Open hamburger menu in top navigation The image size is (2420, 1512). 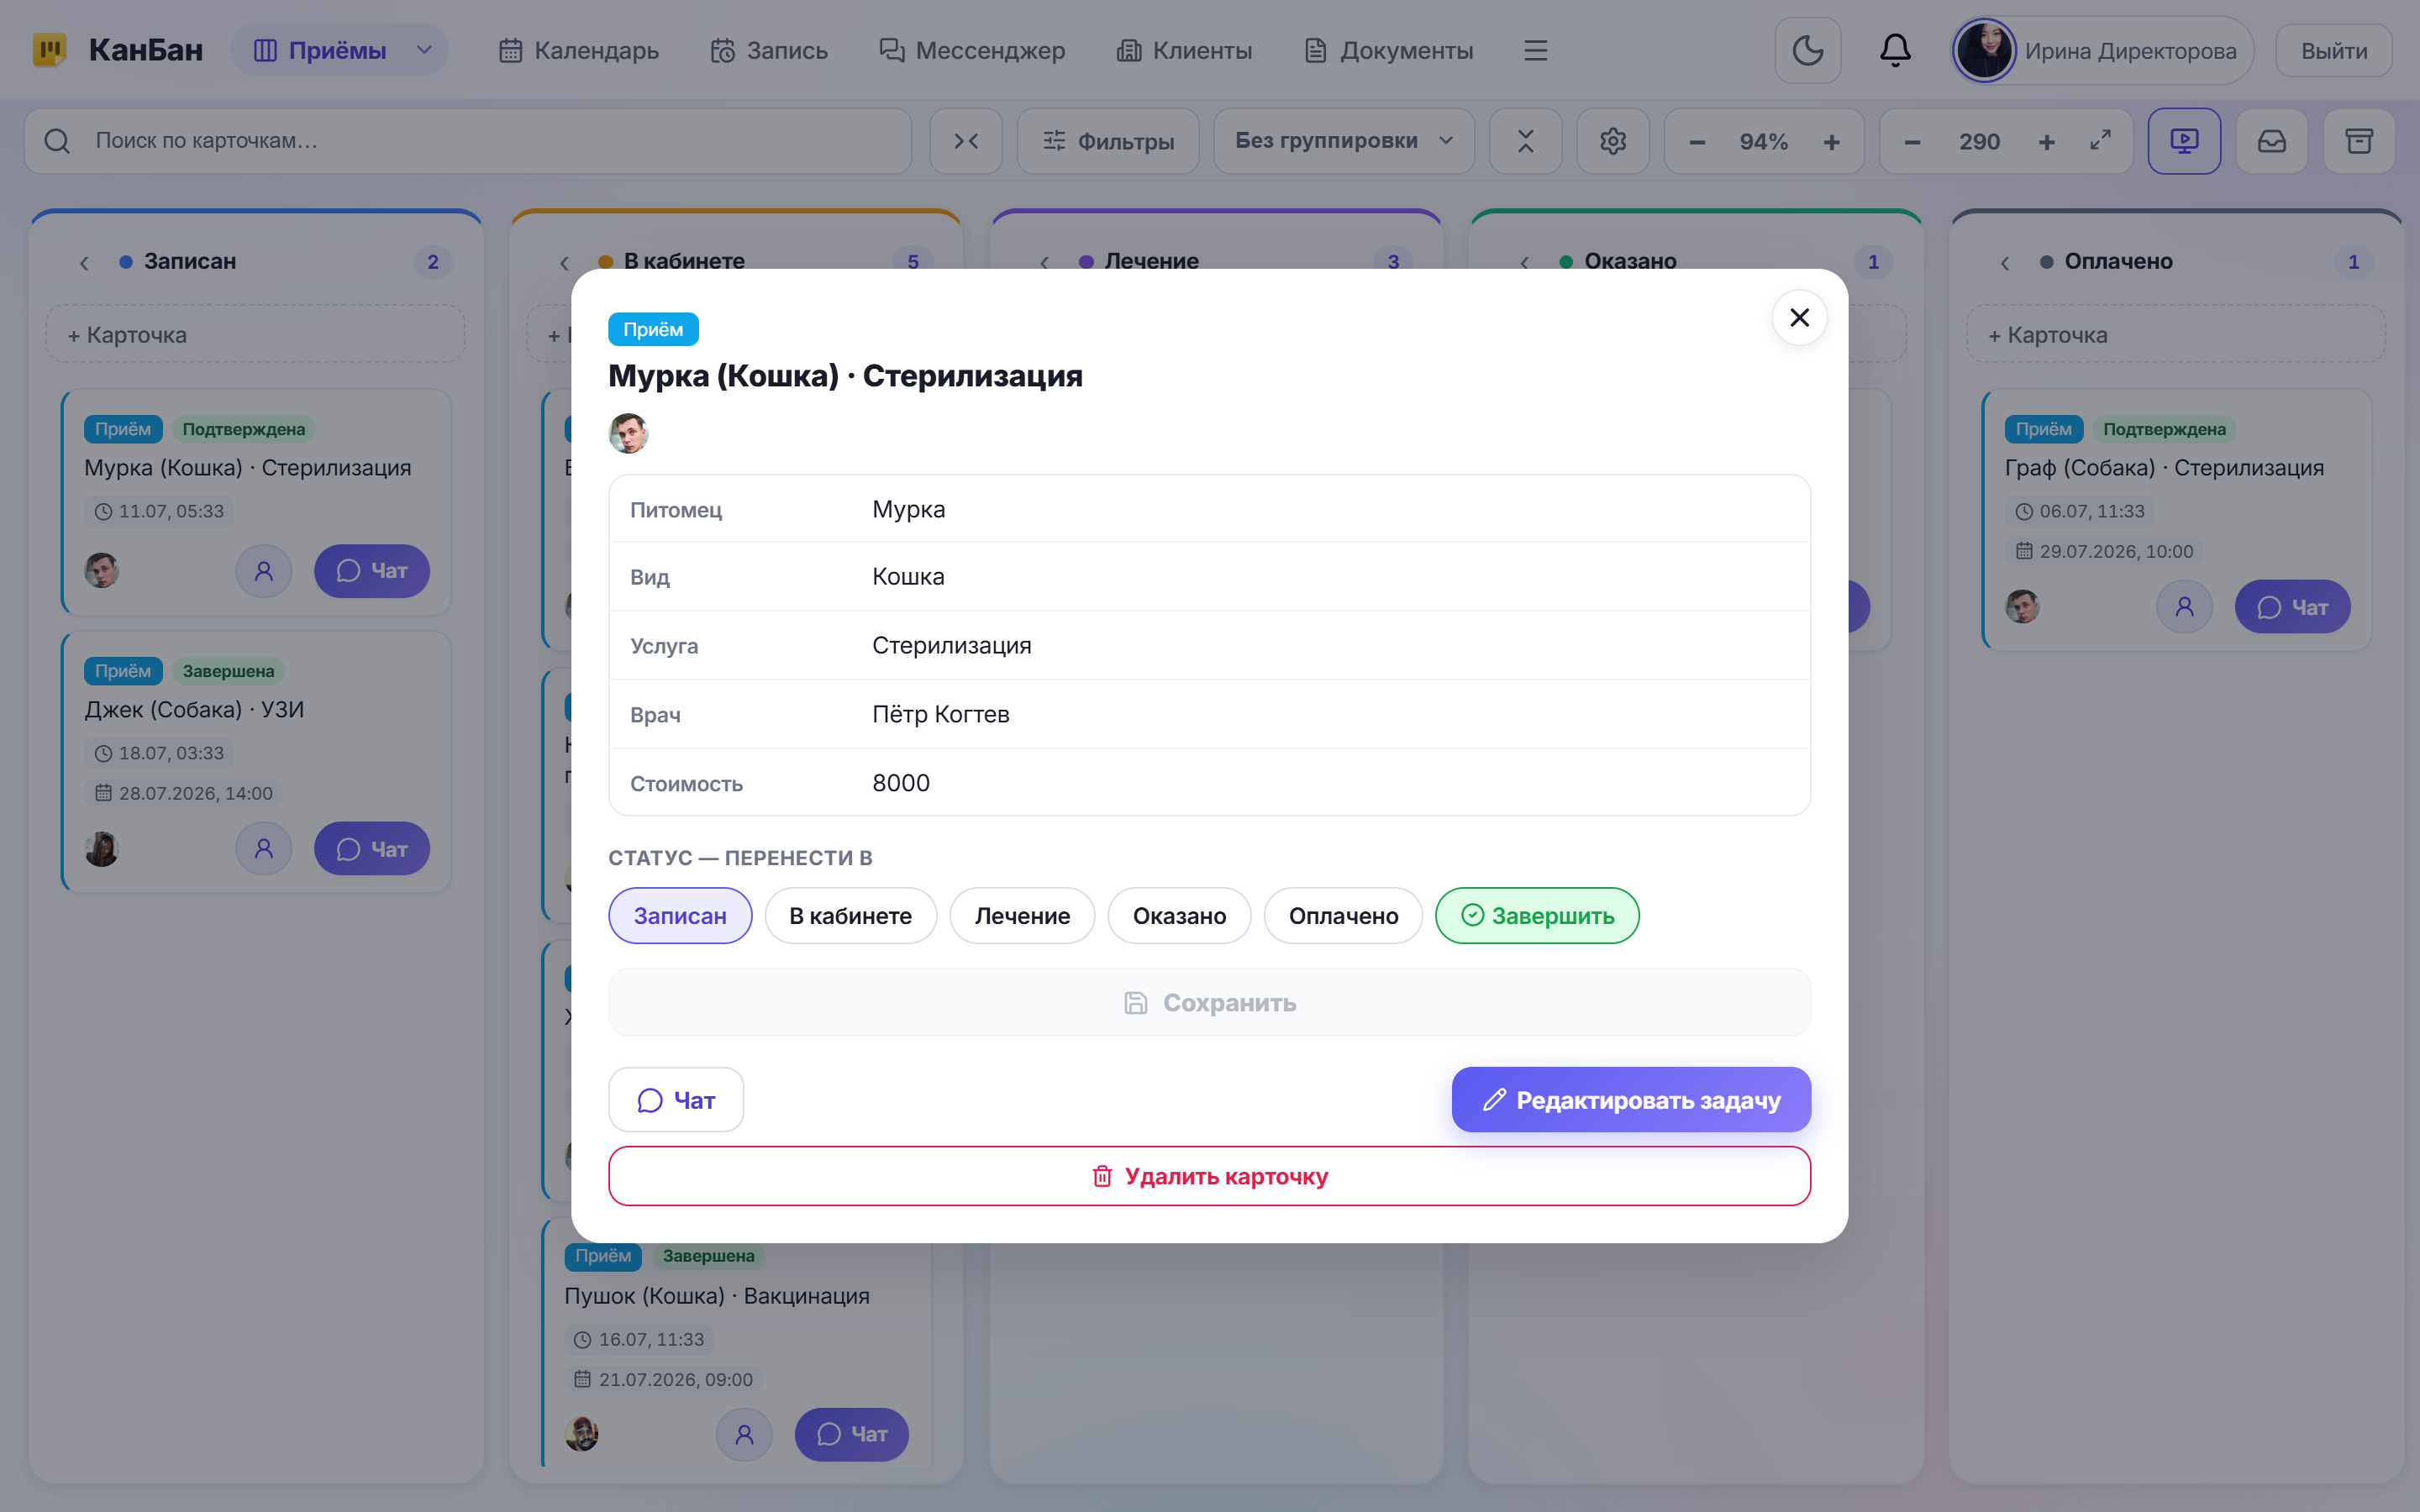pos(1535,50)
